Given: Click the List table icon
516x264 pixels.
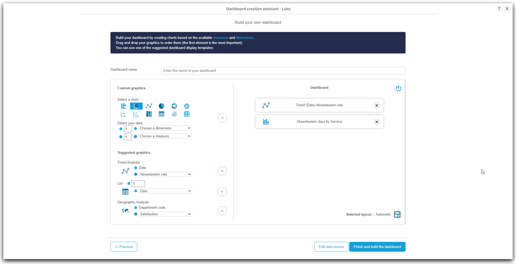Looking at the screenshot, I should click(x=125, y=192).
